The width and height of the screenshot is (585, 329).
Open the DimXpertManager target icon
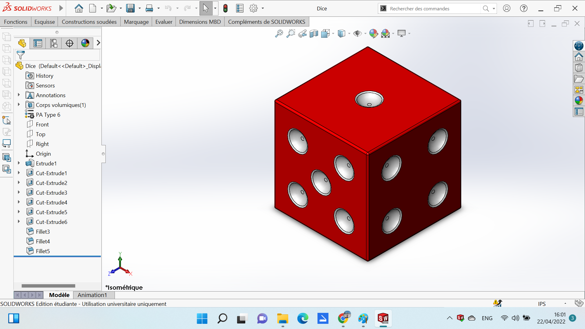69,43
